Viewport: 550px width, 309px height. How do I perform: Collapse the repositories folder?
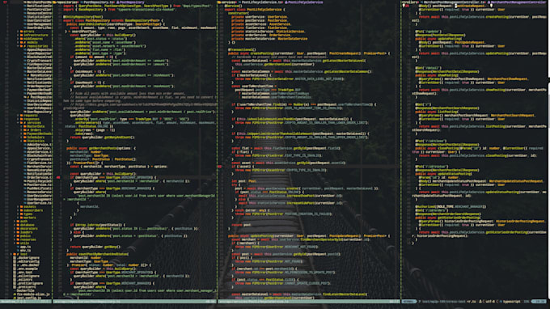[x=18, y=46]
